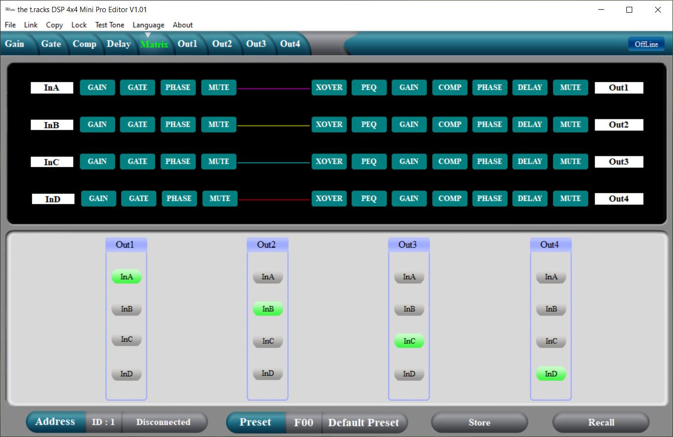Open the File menu
This screenshot has width=673, height=437.
[x=10, y=25]
